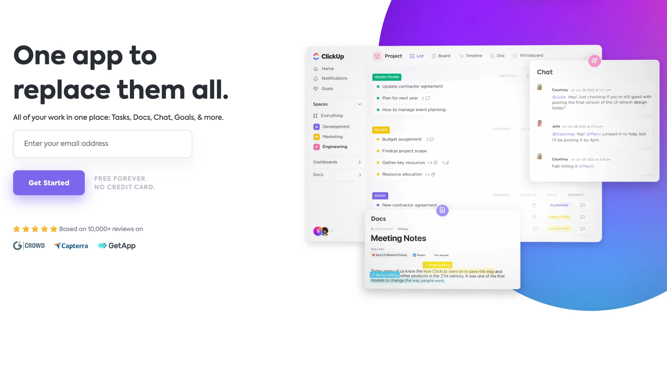Click the Get Started button
Image resolution: width=667 pixels, height=367 pixels.
tap(49, 182)
